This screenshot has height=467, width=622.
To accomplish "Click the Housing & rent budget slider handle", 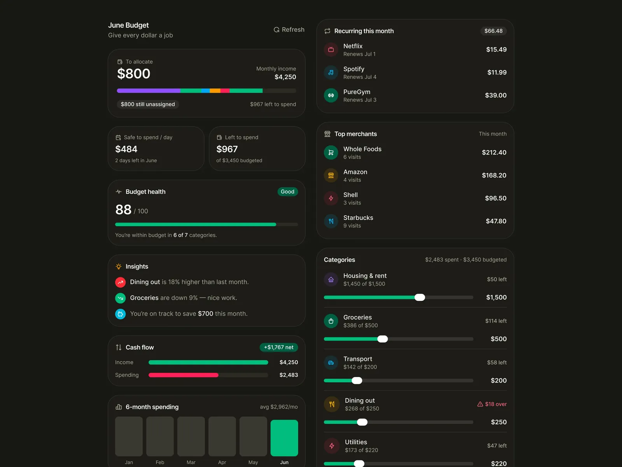I will 420,297.
